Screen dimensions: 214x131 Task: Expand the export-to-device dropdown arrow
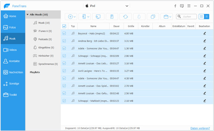[x=88, y=17]
